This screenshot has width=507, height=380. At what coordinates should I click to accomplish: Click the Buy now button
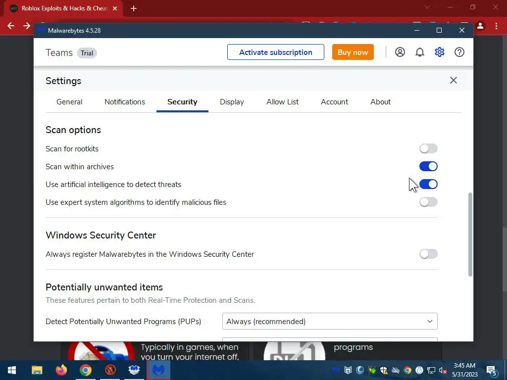click(x=353, y=52)
